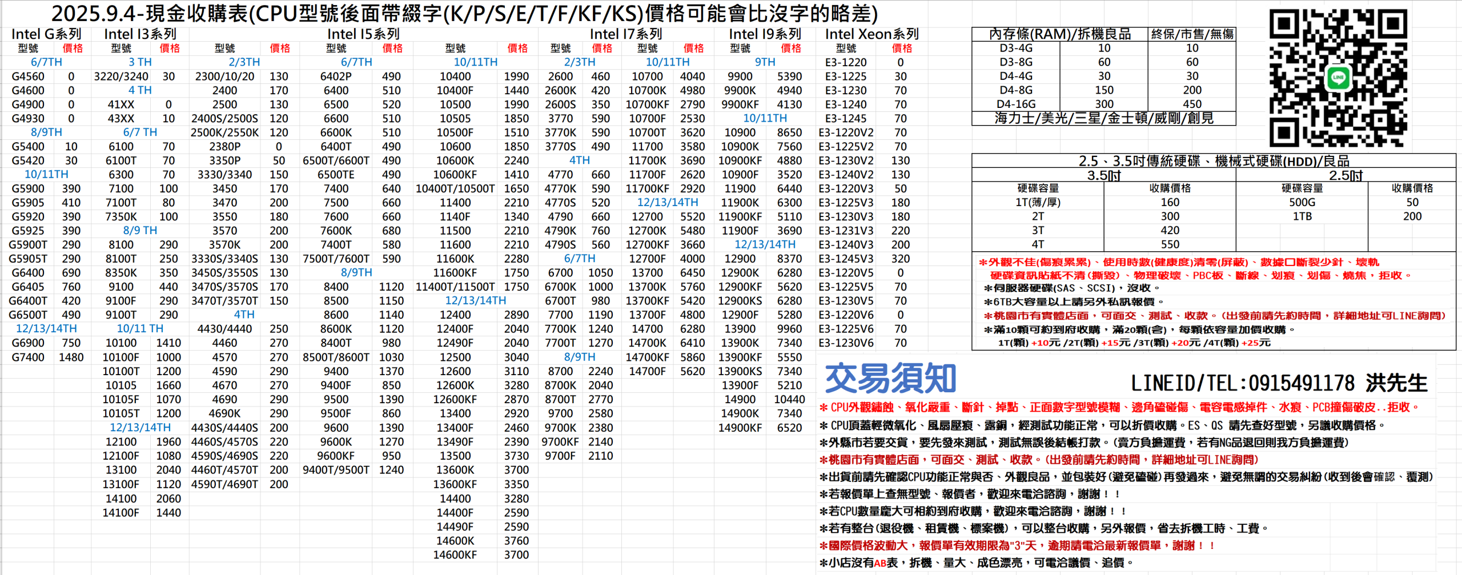Select the 14900KF model cell
This screenshot has height=575, width=1462.
740,428
